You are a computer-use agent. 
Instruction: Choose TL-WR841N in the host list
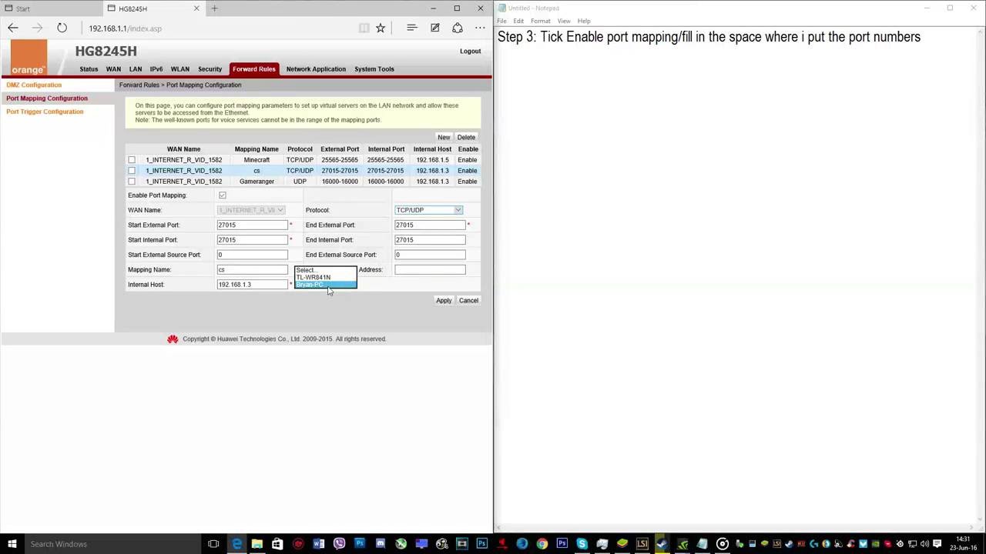point(325,278)
